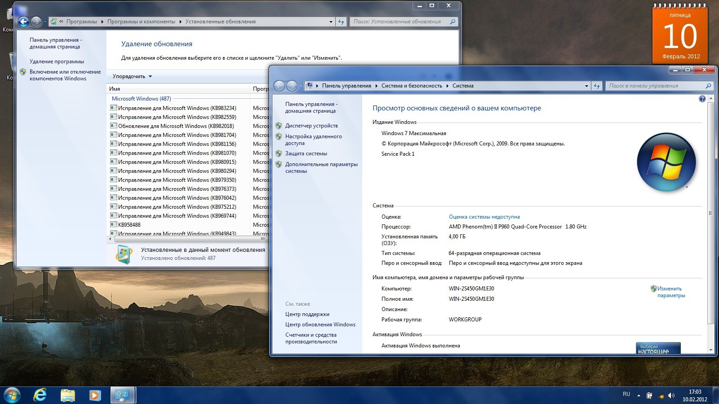Open address bar history dropdown in Installed Updates window
719x404 pixels.
[x=331, y=22]
